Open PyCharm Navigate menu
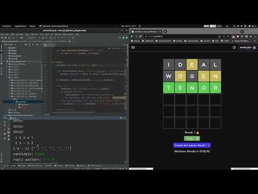 [19, 34]
